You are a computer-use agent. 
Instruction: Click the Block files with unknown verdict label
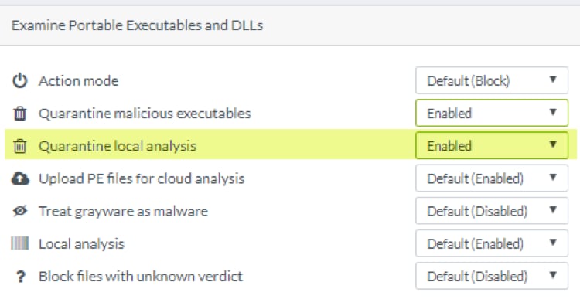coord(141,276)
